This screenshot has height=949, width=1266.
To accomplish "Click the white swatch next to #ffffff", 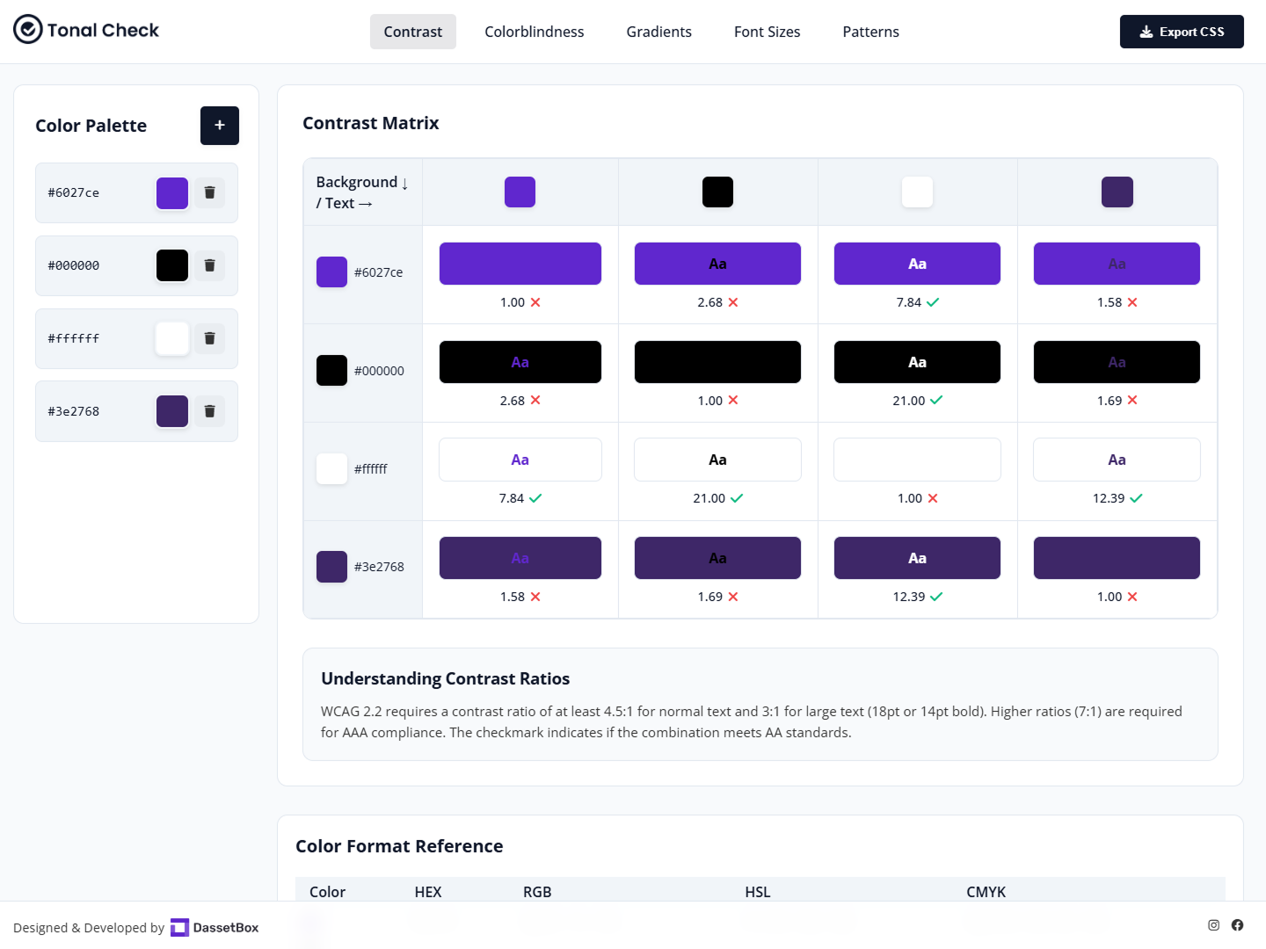I will [171, 338].
